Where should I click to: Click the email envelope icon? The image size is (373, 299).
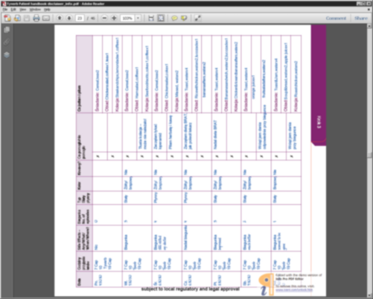tap(46, 18)
